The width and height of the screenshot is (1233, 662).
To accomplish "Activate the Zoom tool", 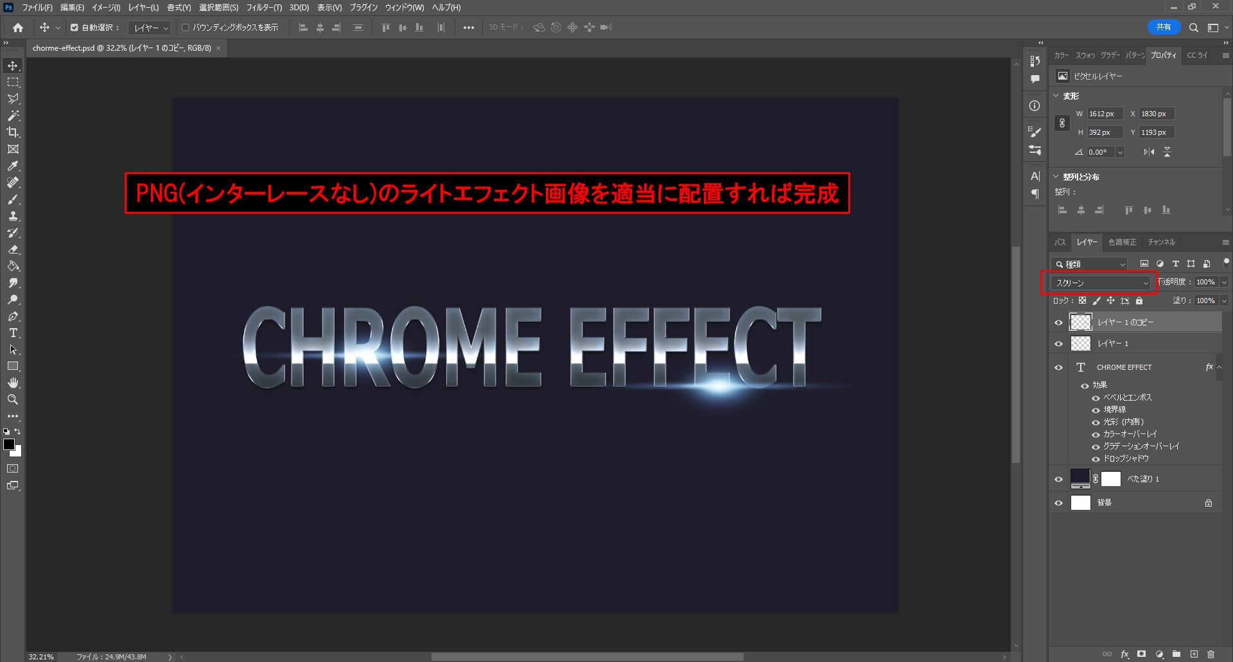I will pyautogui.click(x=13, y=399).
